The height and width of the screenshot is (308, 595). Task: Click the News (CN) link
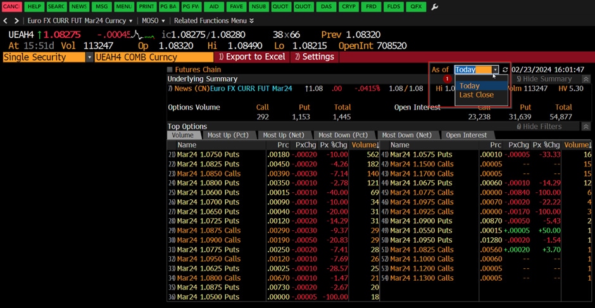pyautogui.click(x=191, y=89)
